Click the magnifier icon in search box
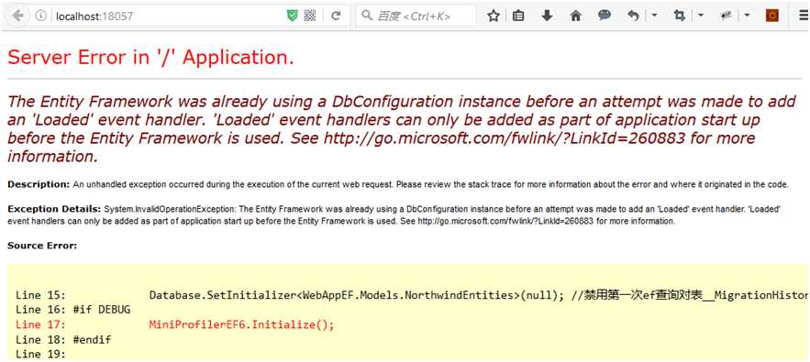The image size is (810, 362). (367, 16)
